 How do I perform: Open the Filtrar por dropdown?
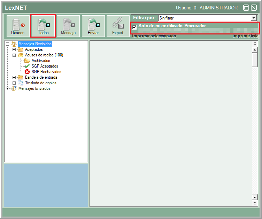pos(254,18)
